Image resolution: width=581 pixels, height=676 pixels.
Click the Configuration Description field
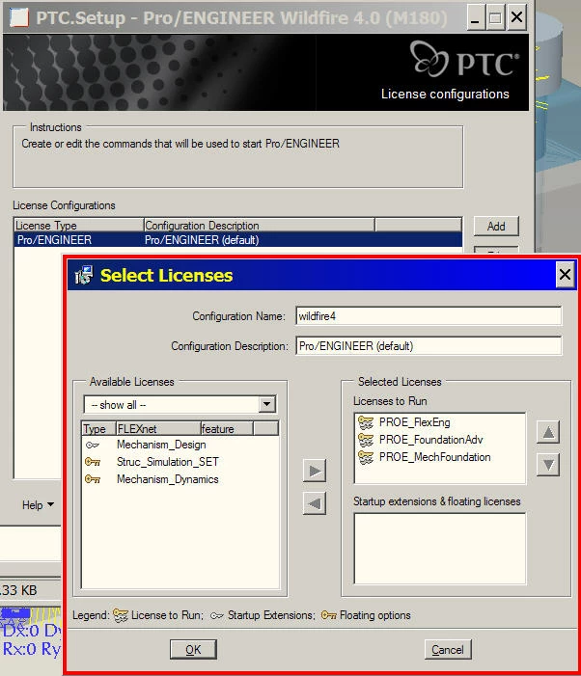point(429,346)
